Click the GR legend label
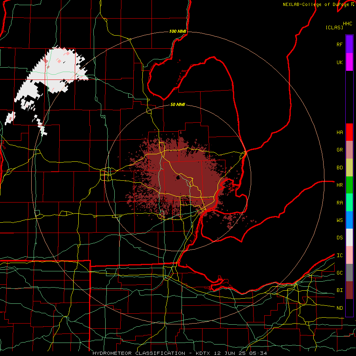This screenshot has width=356, height=356. click(339, 150)
